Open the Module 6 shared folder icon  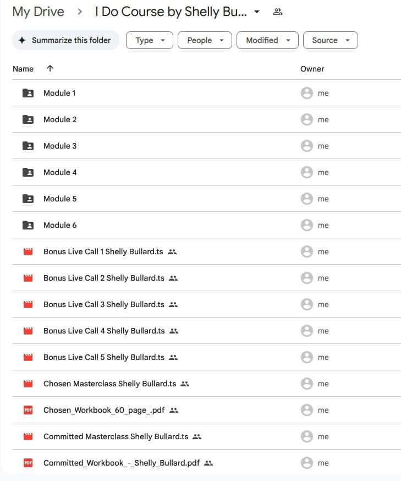(28, 225)
